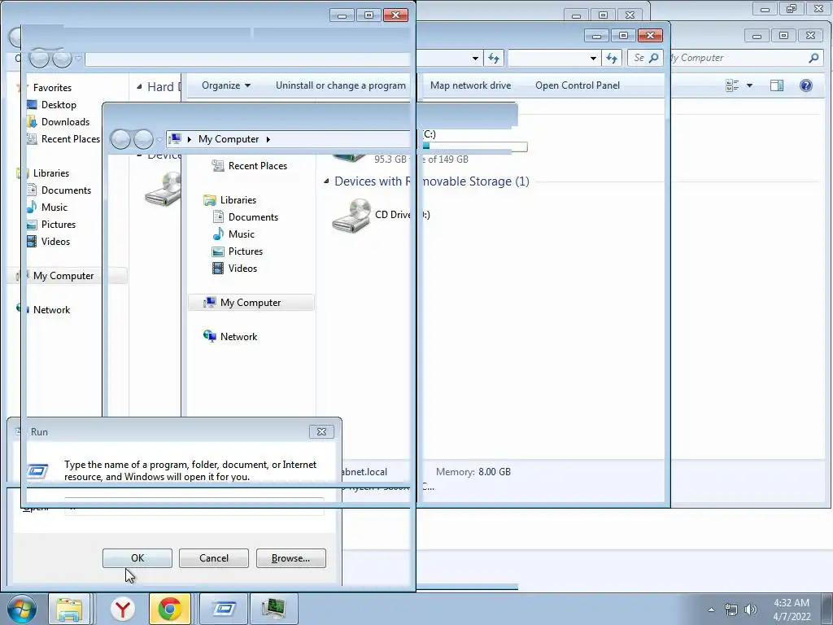Click Map network drive
The image size is (833, 625).
(471, 85)
